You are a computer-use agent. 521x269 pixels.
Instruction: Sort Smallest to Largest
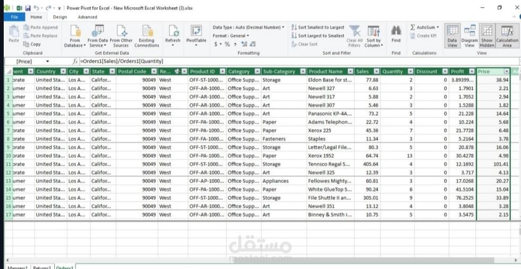coord(318,28)
